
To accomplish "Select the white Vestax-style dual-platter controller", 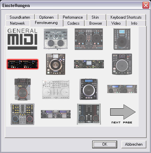I will [x=56, y=89].
